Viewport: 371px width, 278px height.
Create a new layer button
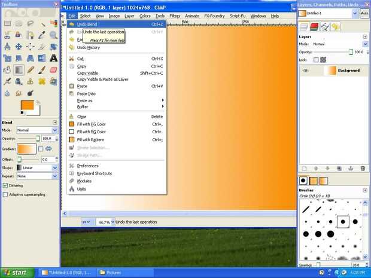305,169
